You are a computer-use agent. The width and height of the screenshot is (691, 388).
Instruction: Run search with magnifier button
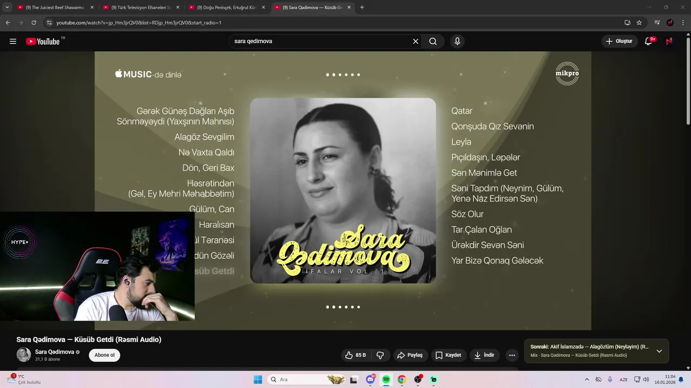(433, 41)
